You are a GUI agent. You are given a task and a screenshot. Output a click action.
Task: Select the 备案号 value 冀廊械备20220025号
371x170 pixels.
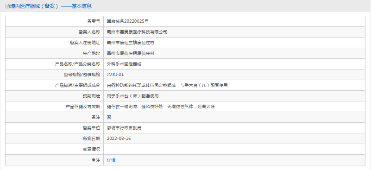point(128,21)
